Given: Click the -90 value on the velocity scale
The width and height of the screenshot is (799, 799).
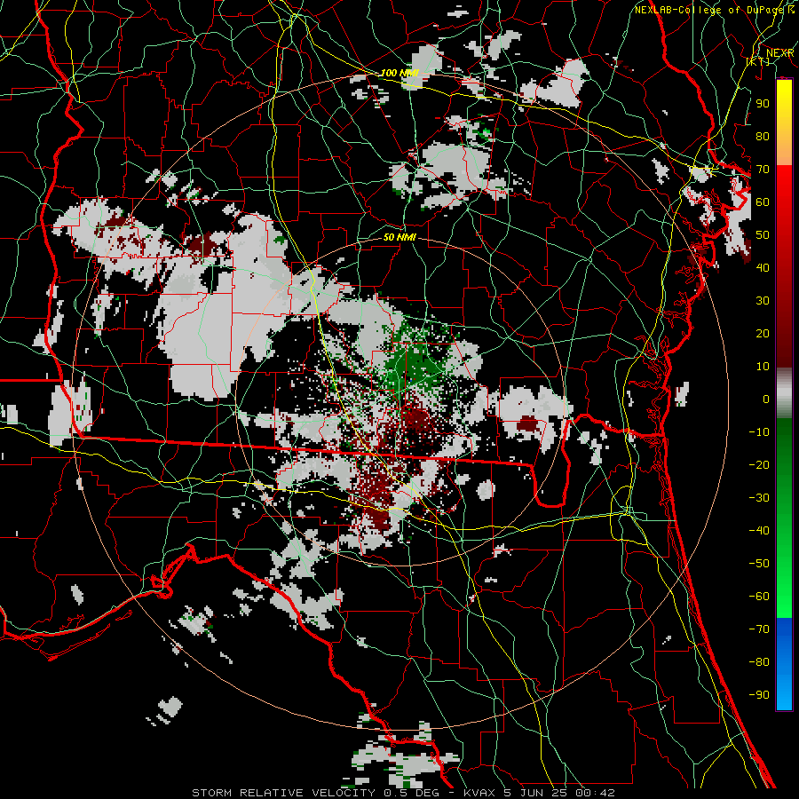Looking at the screenshot, I should point(759,695).
